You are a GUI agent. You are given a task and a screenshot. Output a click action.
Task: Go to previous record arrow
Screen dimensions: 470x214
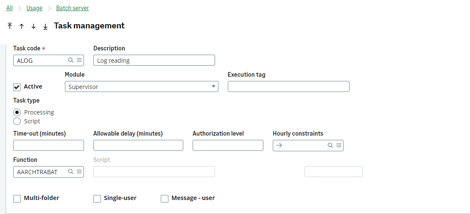[x=22, y=26]
